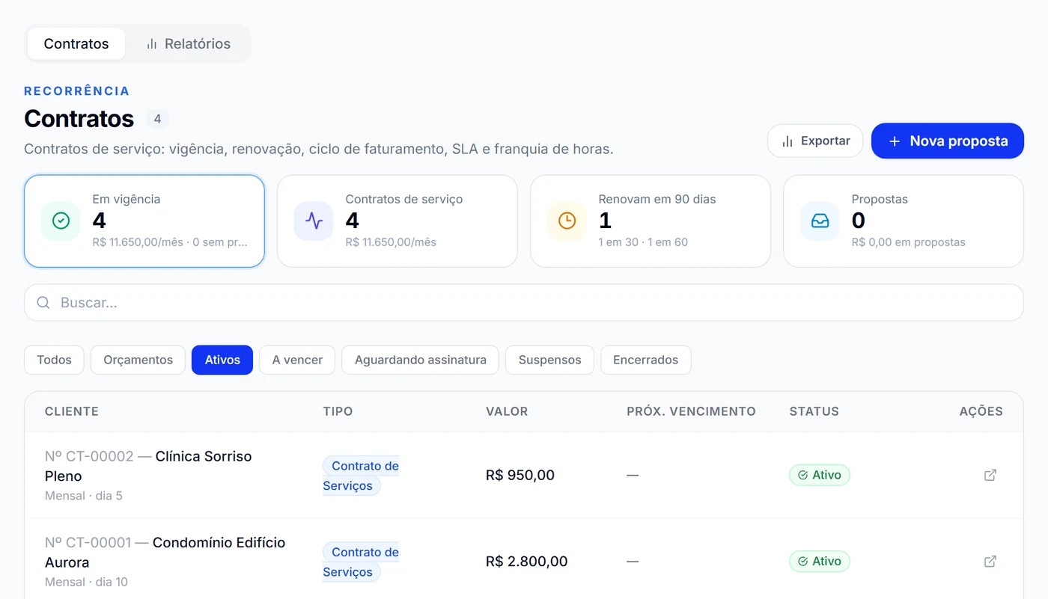
Task: Click the "1 em 30 · 1 em 60" text
Action: 643,242
